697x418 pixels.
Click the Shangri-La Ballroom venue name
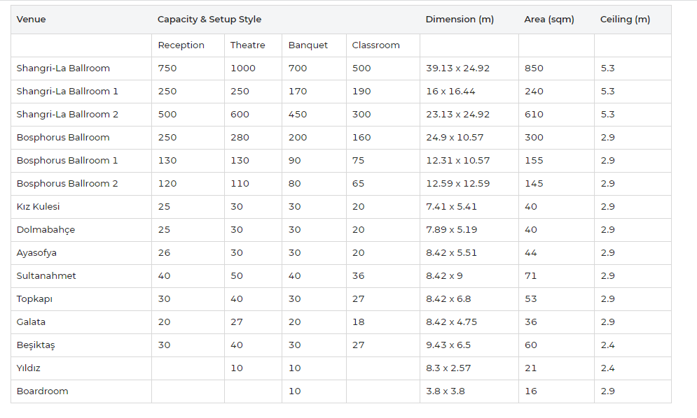63,69
